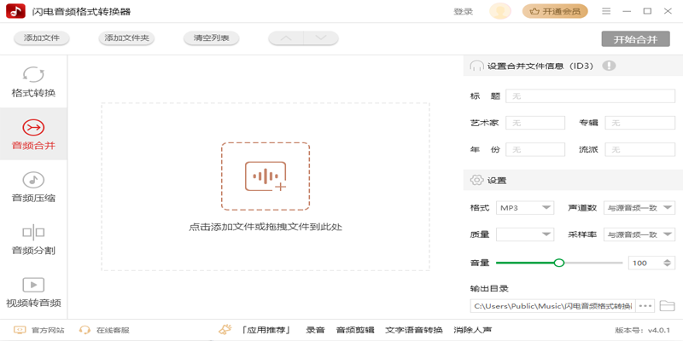Click the 登录 login link

click(464, 12)
